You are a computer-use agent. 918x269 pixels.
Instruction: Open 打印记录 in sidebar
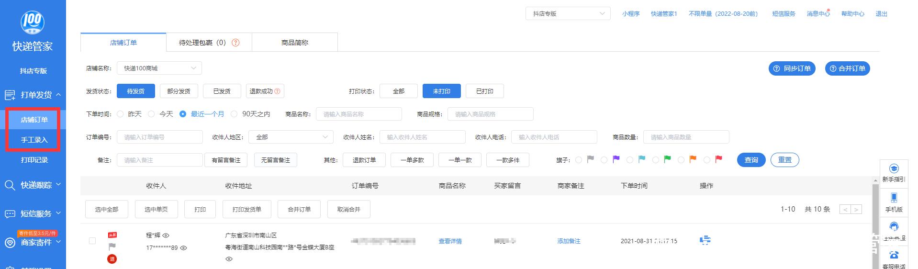34,160
